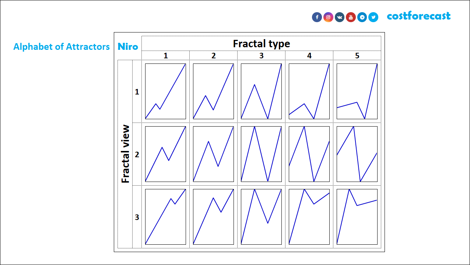Click the Alphabet of Attractors title
Viewport: 470px width, 265px height.
[x=62, y=47]
